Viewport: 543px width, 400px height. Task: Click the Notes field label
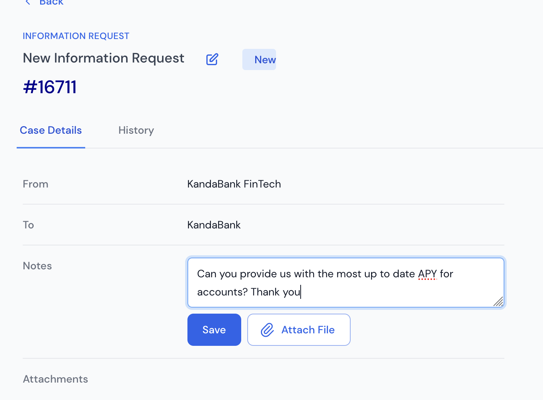point(37,266)
